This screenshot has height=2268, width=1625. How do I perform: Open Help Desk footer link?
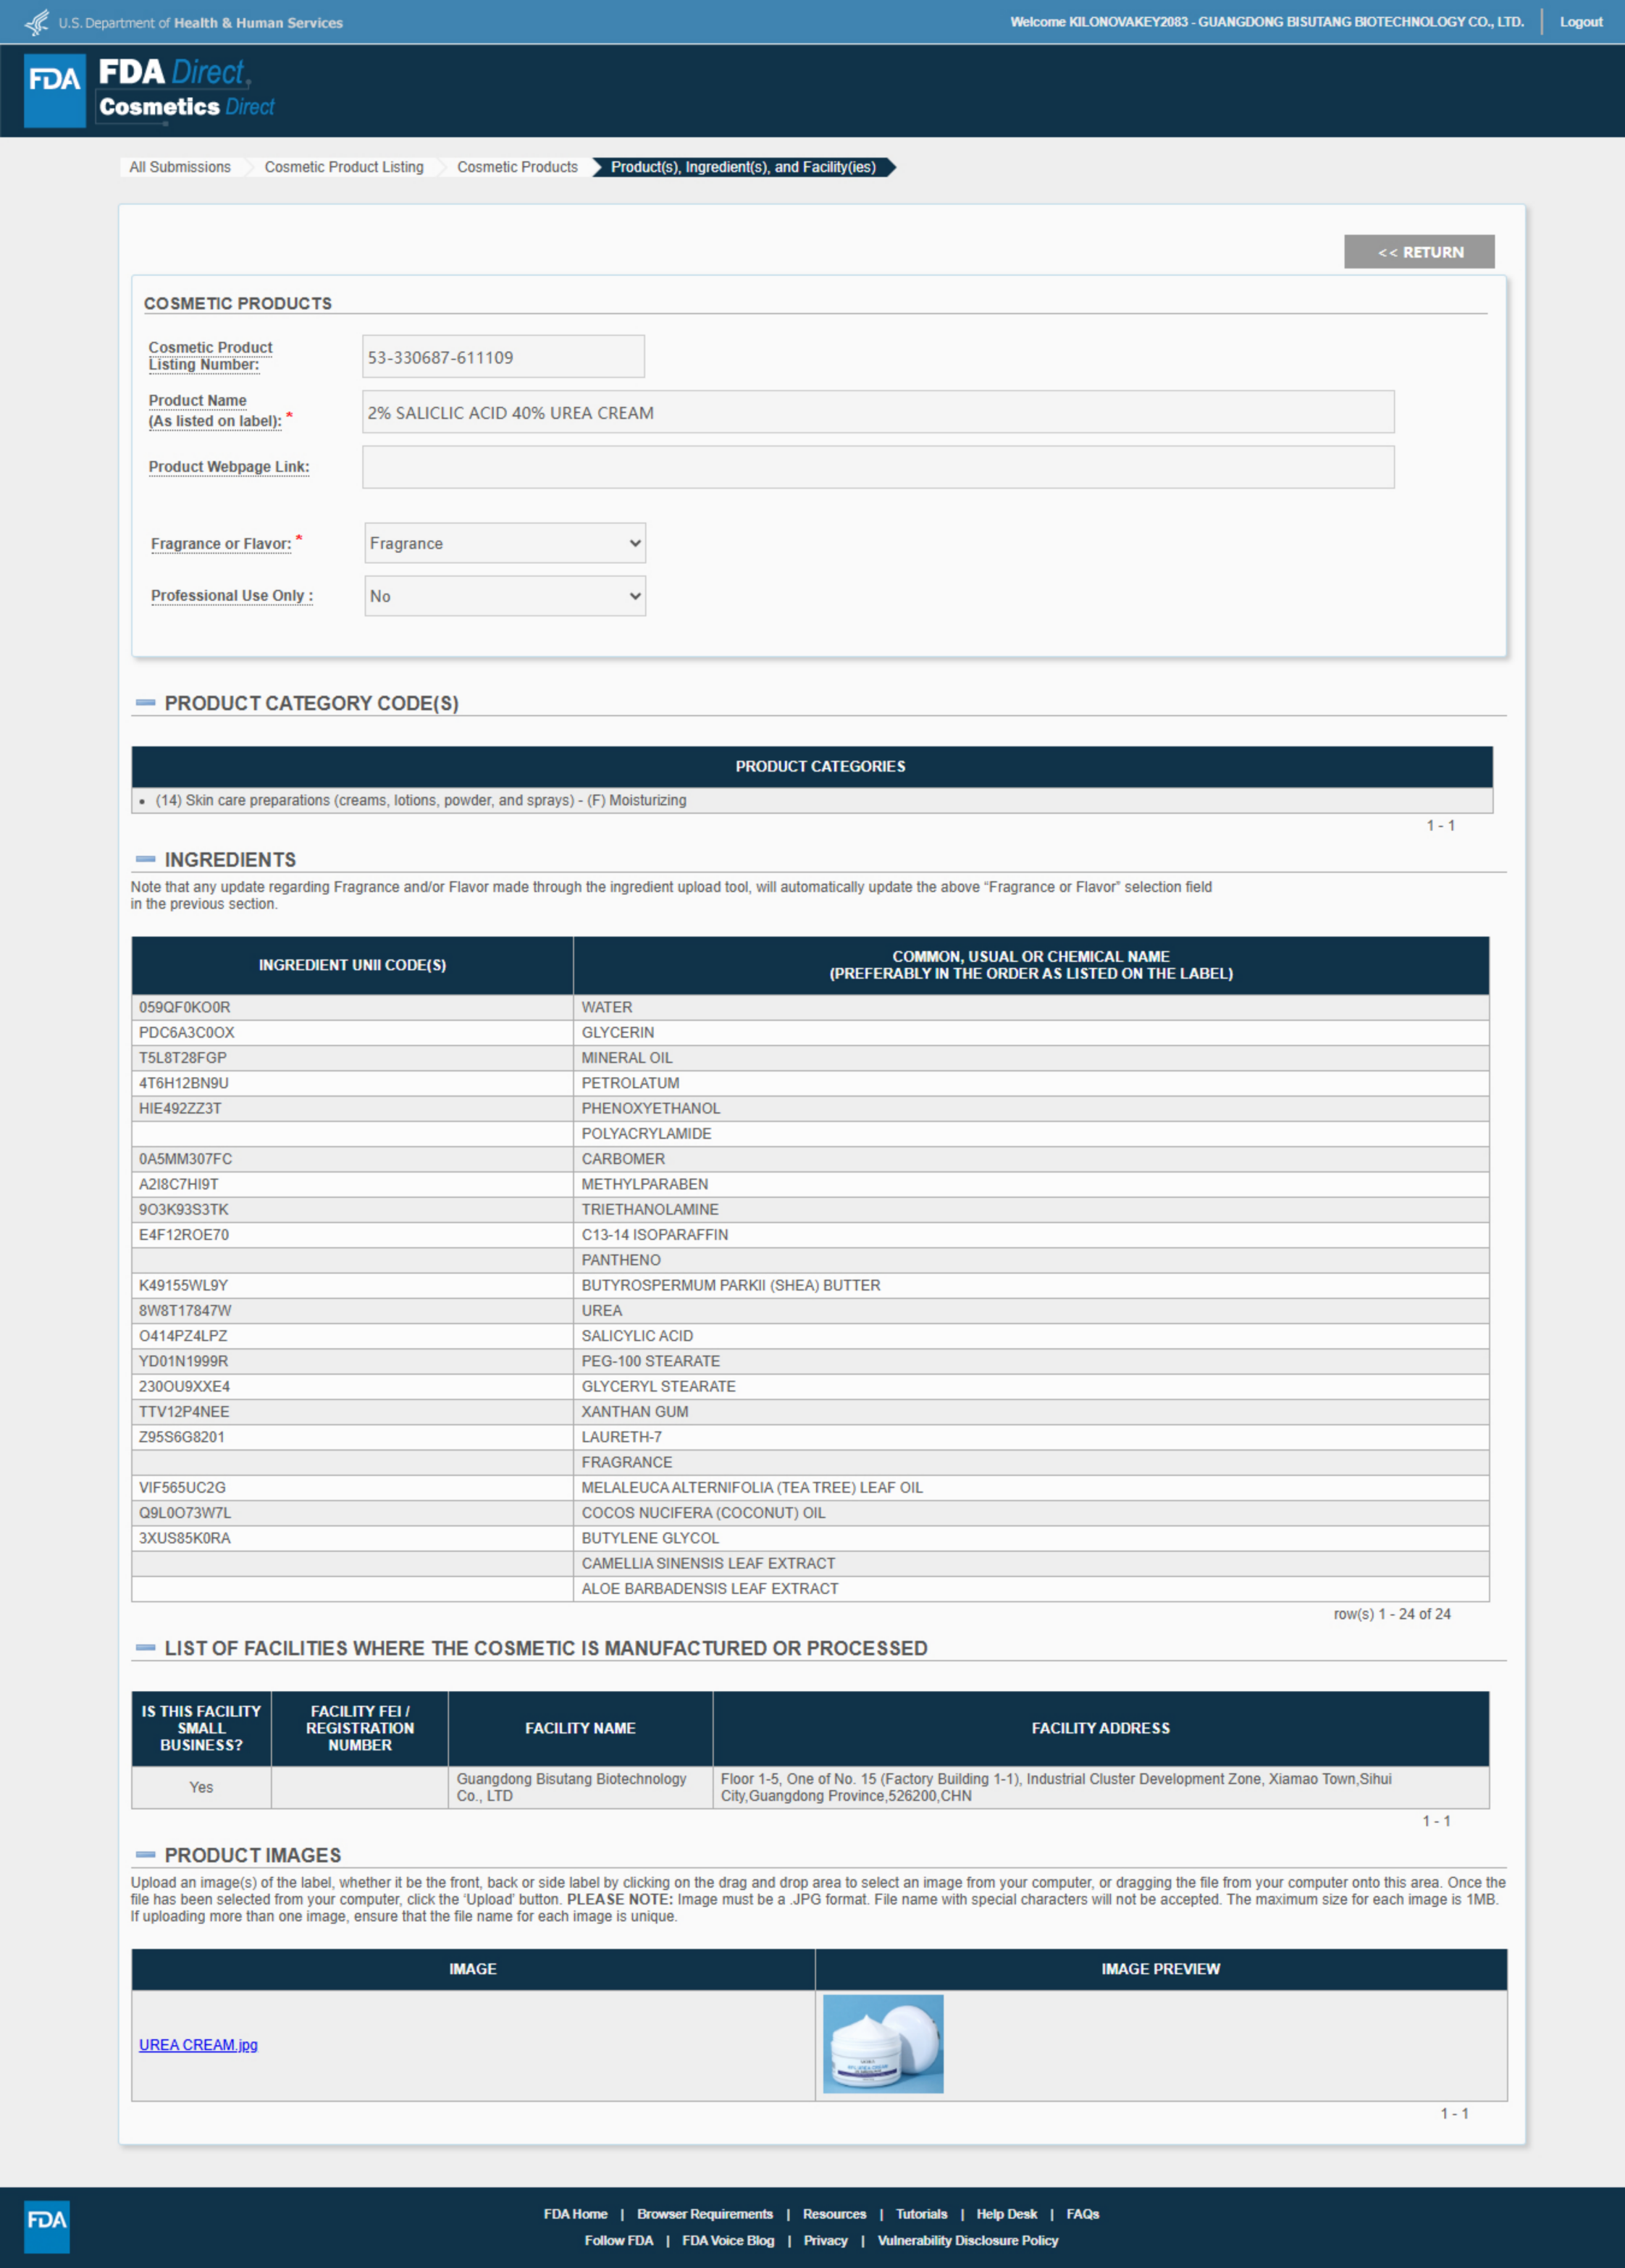click(1006, 2214)
